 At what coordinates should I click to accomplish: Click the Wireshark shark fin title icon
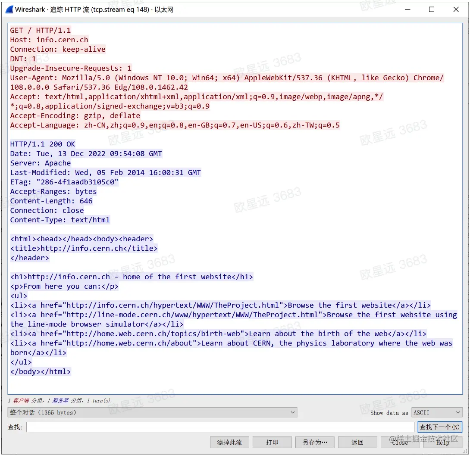point(9,9)
